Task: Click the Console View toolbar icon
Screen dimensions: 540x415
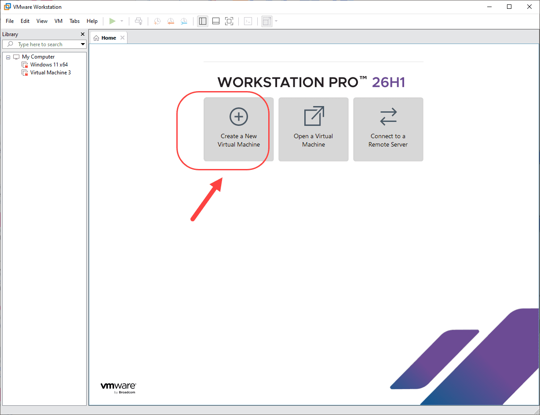Action: pos(248,21)
